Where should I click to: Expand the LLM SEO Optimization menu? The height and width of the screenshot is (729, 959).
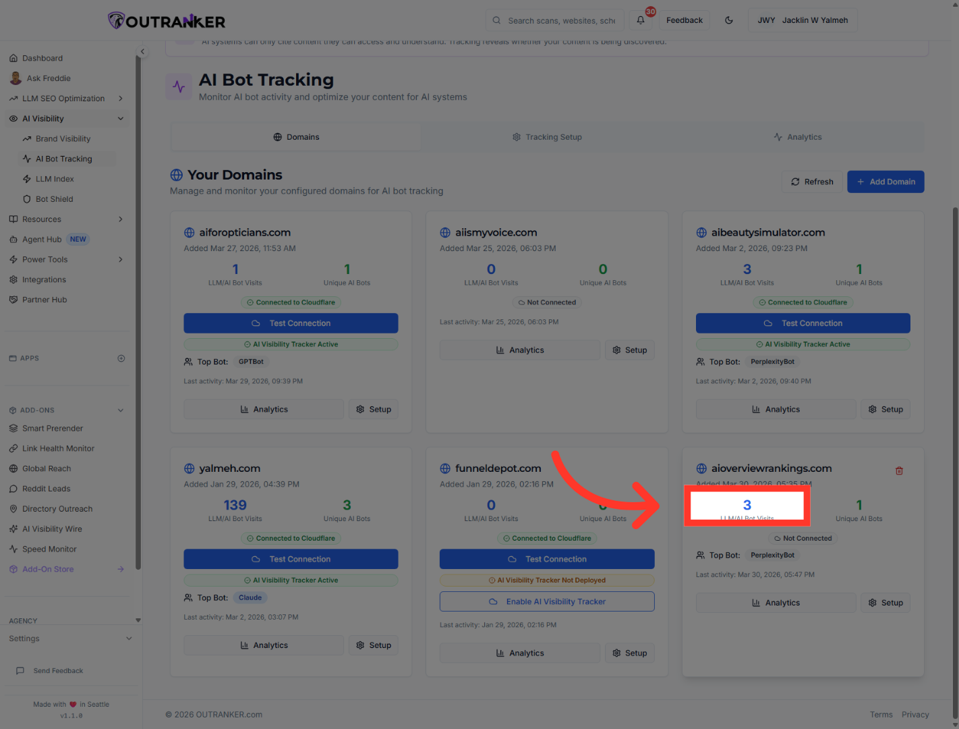[121, 99]
